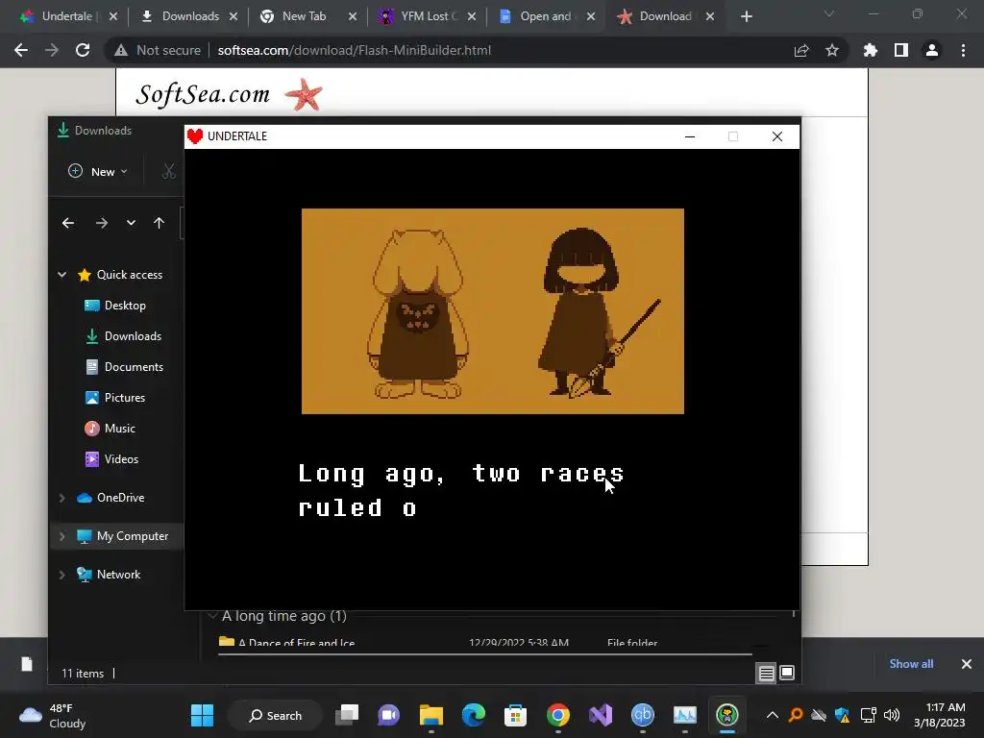Bookmark this page with the star icon
984x738 pixels.
click(x=832, y=50)
